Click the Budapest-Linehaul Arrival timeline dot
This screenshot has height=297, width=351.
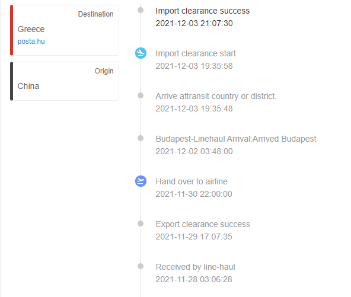(x=141, y=138)
